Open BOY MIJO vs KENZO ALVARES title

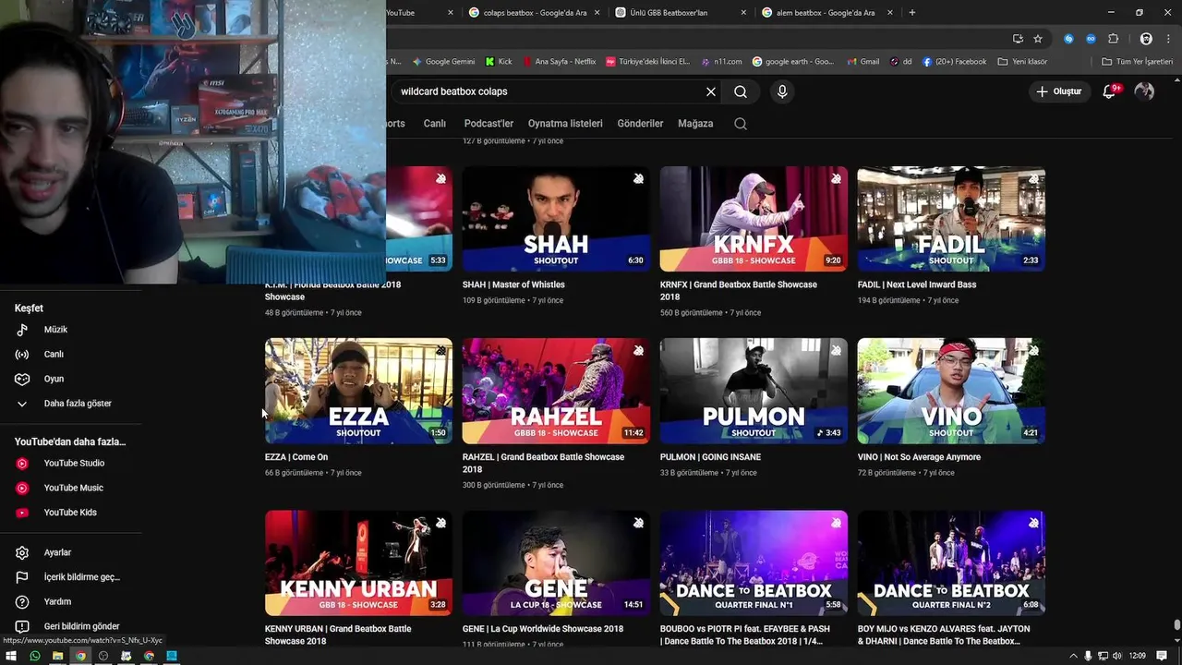(944, 635)
